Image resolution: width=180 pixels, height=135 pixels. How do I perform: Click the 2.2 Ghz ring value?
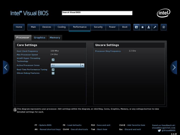pos(132,51)
